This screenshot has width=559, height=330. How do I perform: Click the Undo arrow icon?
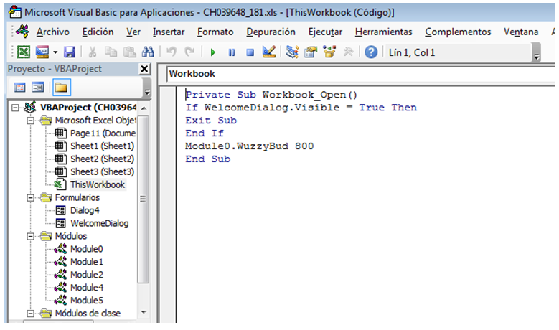pos(172,52)
